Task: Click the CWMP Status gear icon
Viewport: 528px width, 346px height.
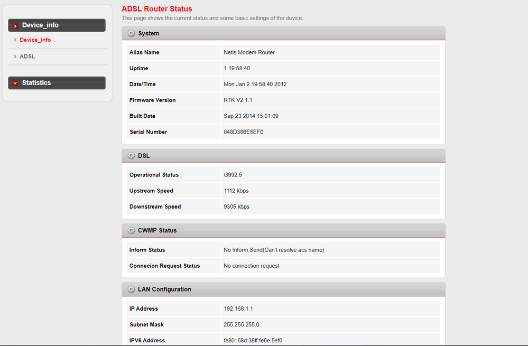Action: tap(132, 231)
